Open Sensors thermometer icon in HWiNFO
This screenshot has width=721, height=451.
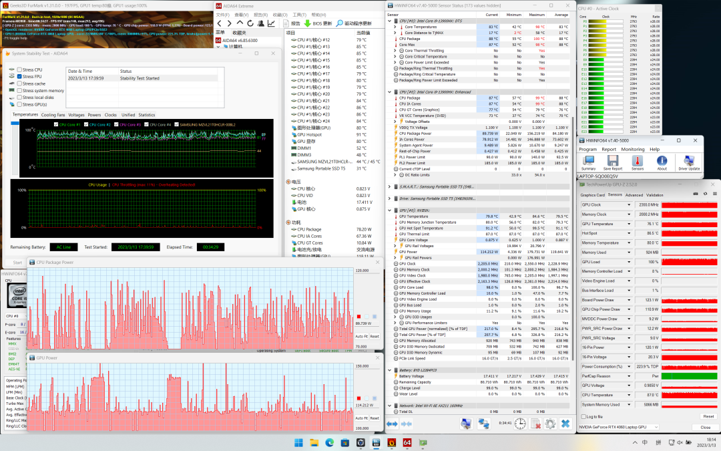point(638,162)
